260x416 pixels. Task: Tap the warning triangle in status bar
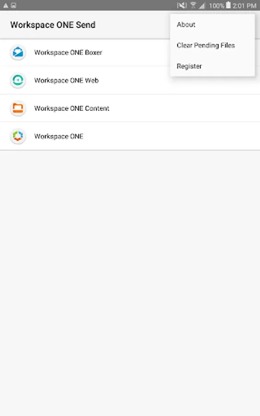(x=6, y=5)
